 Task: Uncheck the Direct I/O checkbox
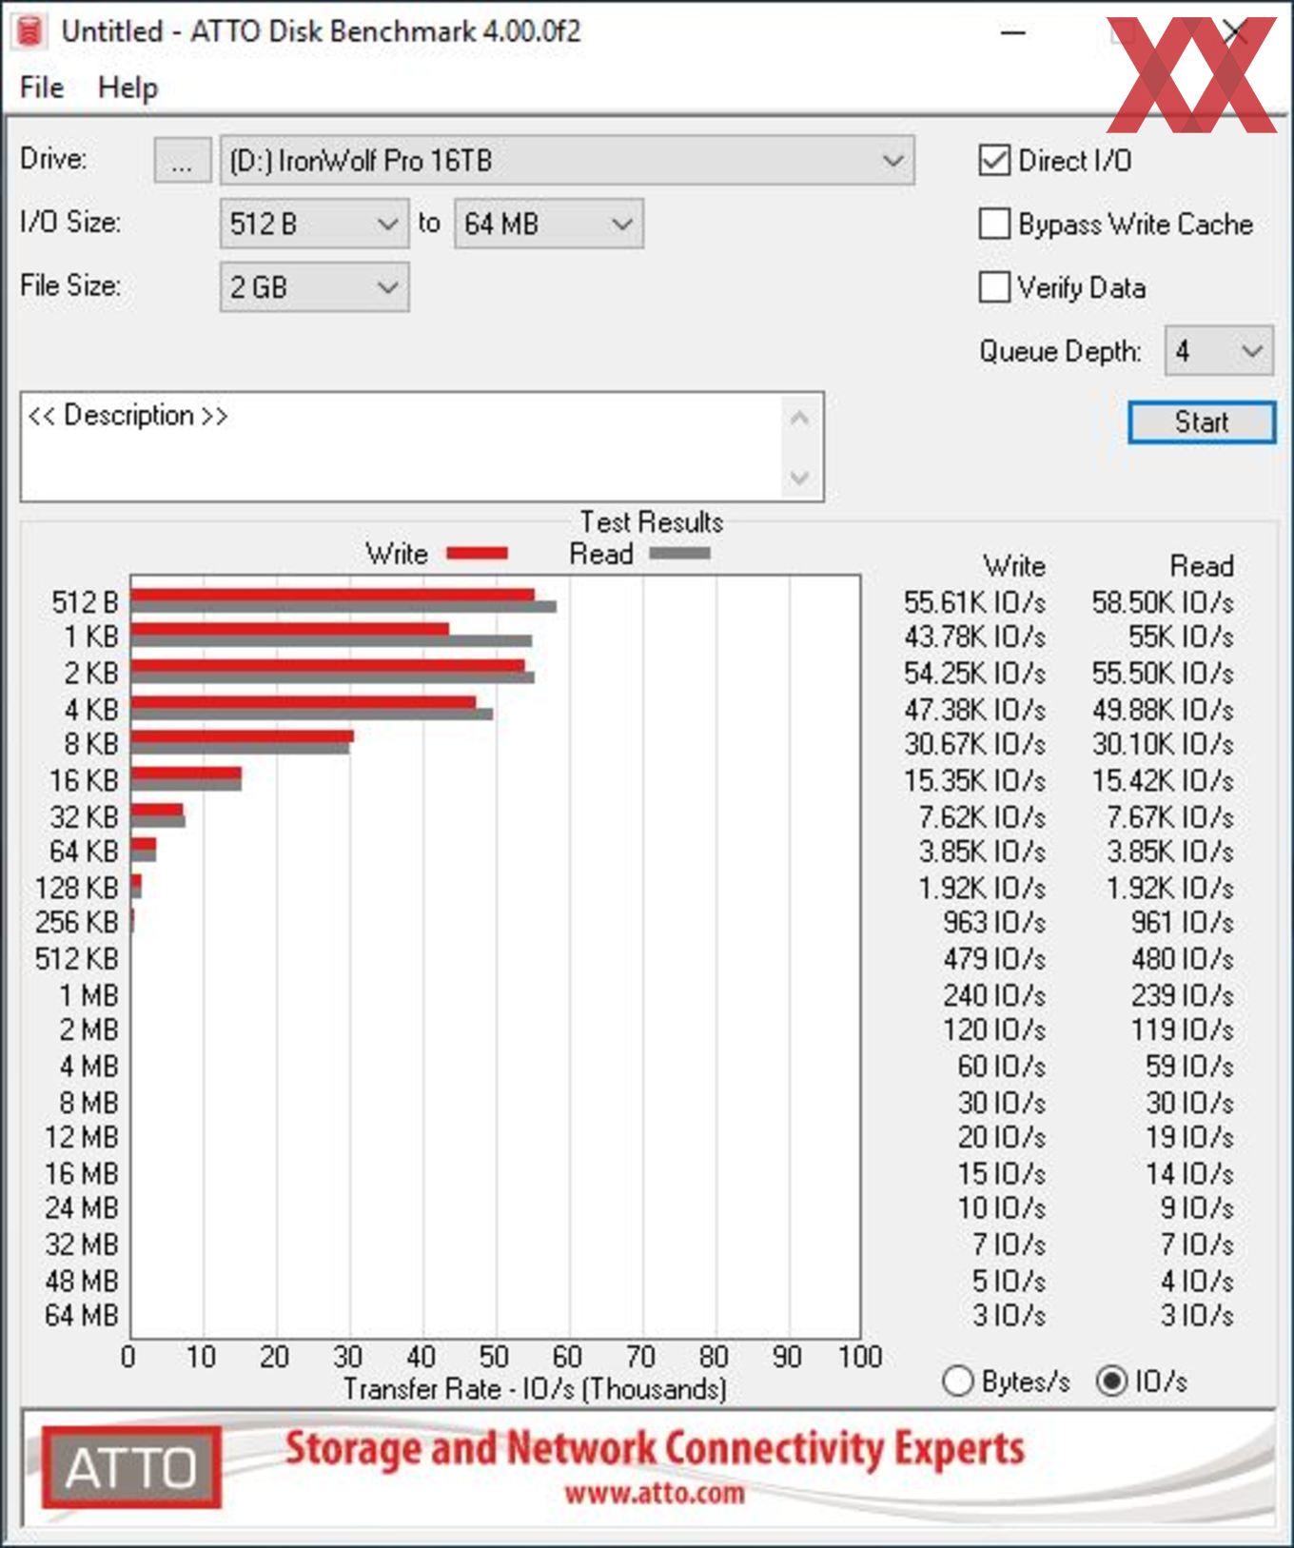tap(994, 160)
